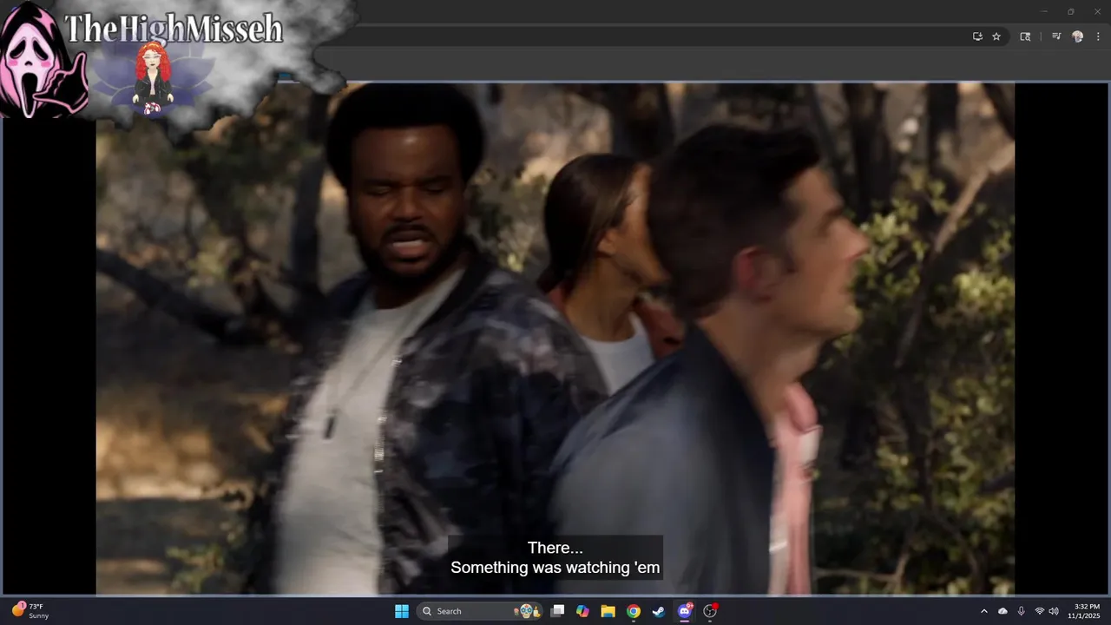
Task: Bookmark this page with the star icon
Action: (x=996, y=36)
